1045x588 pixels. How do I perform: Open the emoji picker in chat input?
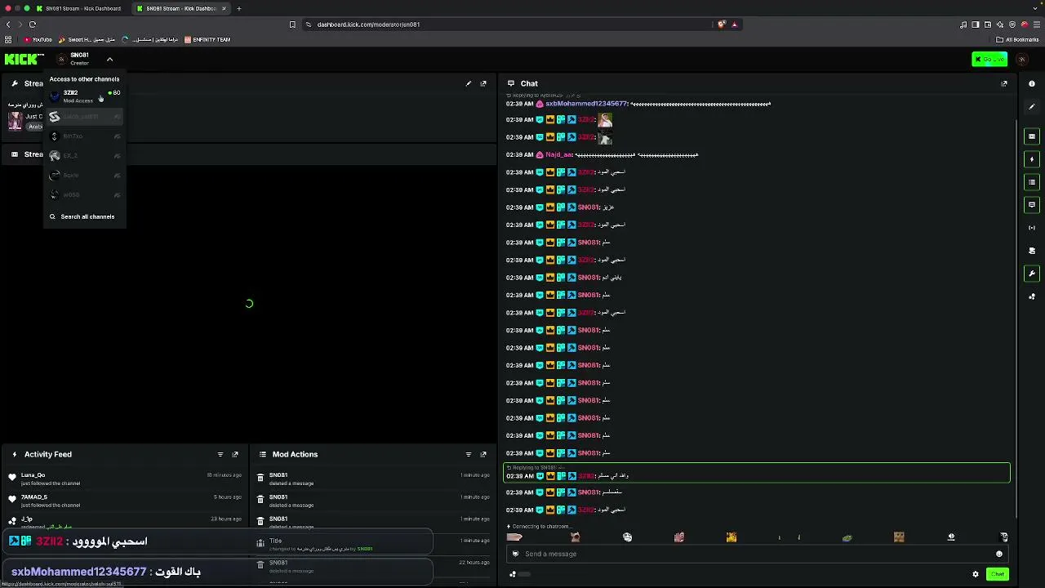[998, 554]
